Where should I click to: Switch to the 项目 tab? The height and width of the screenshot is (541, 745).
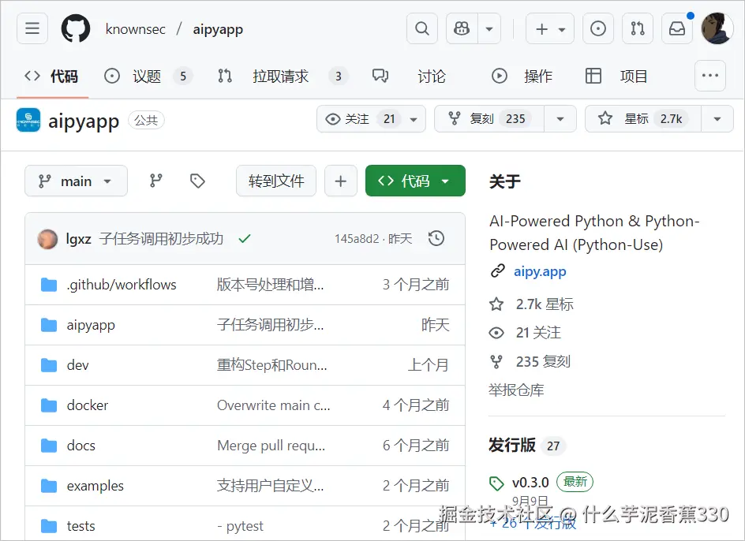point(616,76)
